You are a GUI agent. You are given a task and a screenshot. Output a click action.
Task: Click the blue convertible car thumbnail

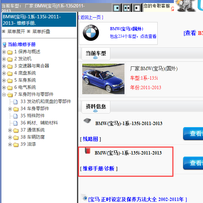pos(103,79)
